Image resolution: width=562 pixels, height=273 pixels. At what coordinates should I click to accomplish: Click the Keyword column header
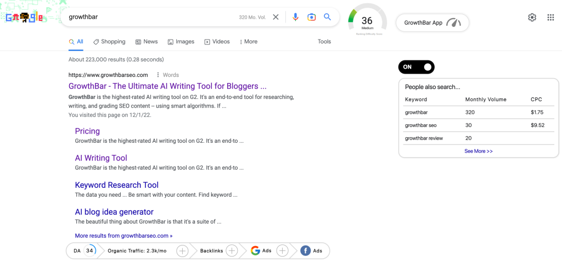[x=416, y=99]
